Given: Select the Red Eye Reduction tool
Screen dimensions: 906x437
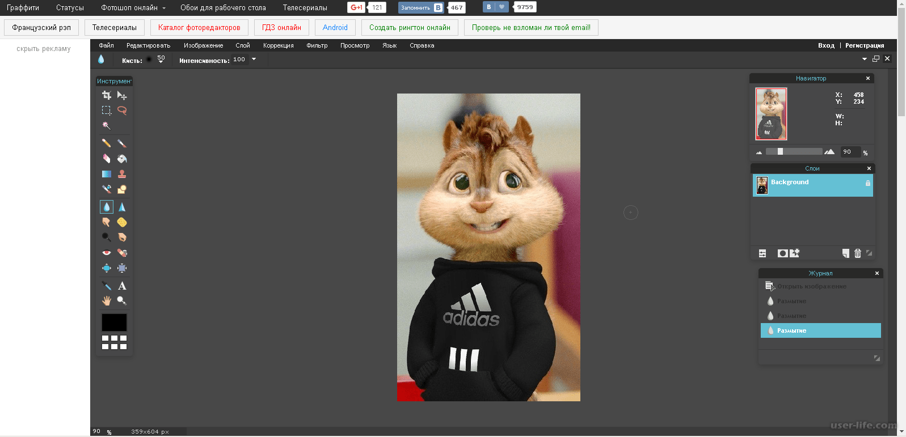Looking at the screenshot, I should pos(107,253).
